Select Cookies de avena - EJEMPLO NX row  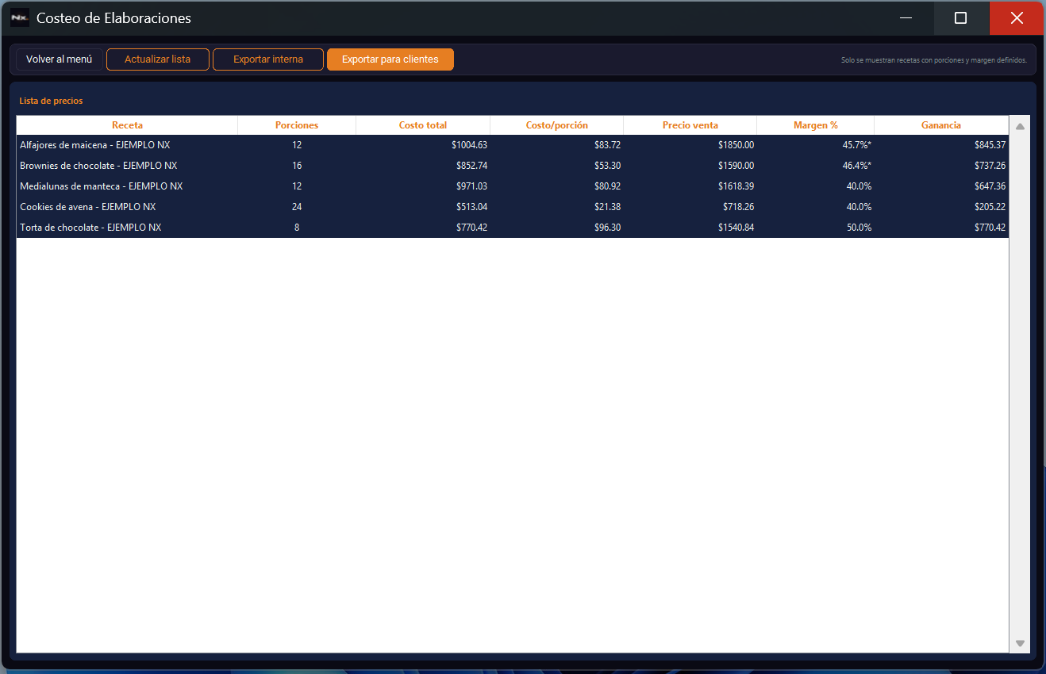point(513,207)
